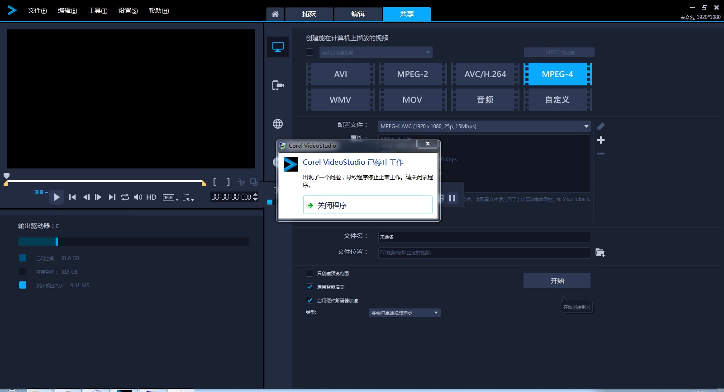The width and height of the screenshot is (724, 392).
Task: Jump to the start of the project
Action: pyautogui.click(x=72, y=197)
